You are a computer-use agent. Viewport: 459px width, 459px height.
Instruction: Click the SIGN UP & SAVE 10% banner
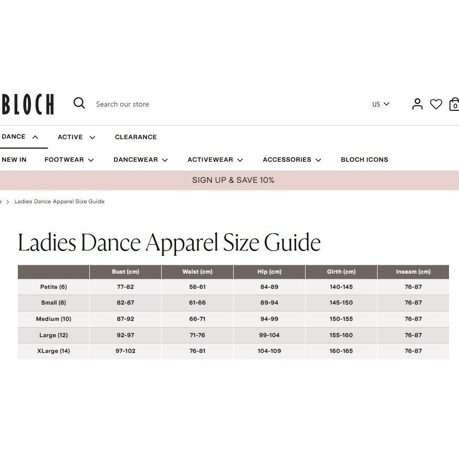(229, 180)
